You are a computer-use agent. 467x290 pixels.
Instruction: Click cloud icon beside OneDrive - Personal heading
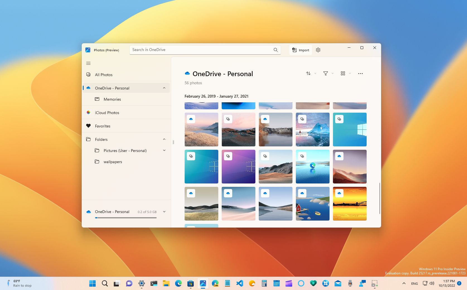tap(187, 73)
